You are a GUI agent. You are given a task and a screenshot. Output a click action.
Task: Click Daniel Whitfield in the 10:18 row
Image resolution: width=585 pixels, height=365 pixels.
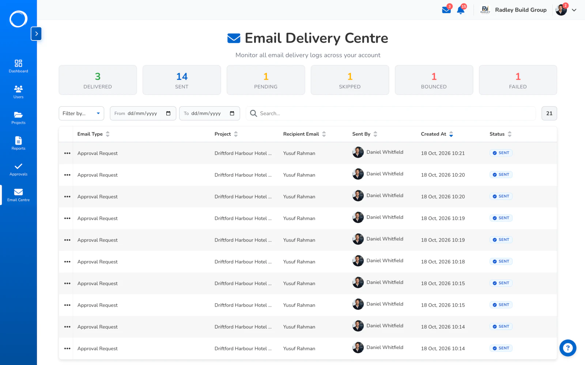pos(385,261)
